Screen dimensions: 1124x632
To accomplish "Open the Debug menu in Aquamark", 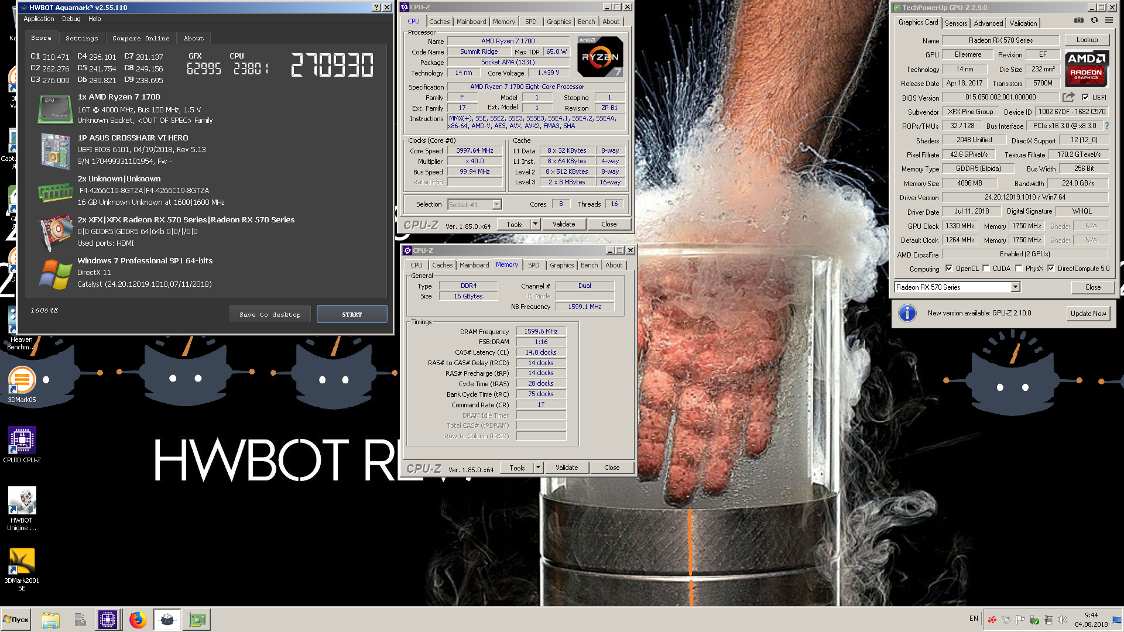I will click(x=71, y=19).
